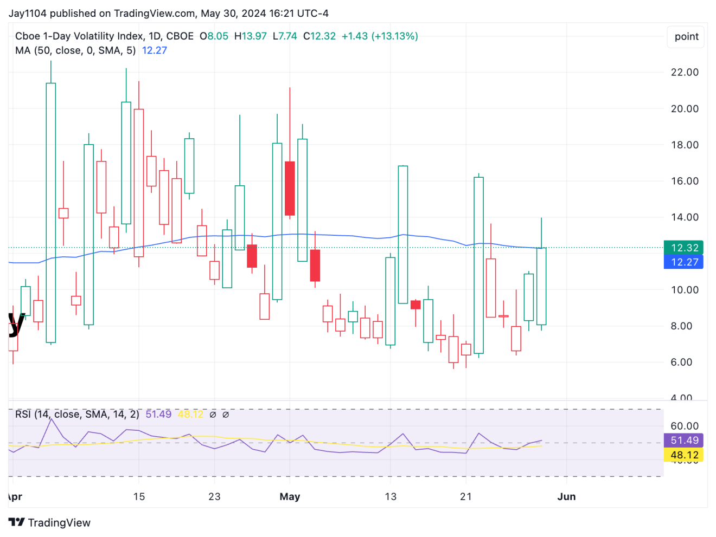The height and width of the screenshot is (537, 716).
Task: Open the TradingView wordmark link
Action: [x=59, y=522]
